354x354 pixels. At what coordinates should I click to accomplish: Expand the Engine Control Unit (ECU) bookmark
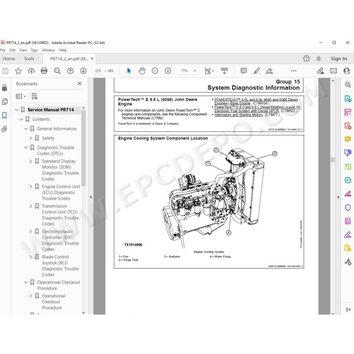(31, 187)
